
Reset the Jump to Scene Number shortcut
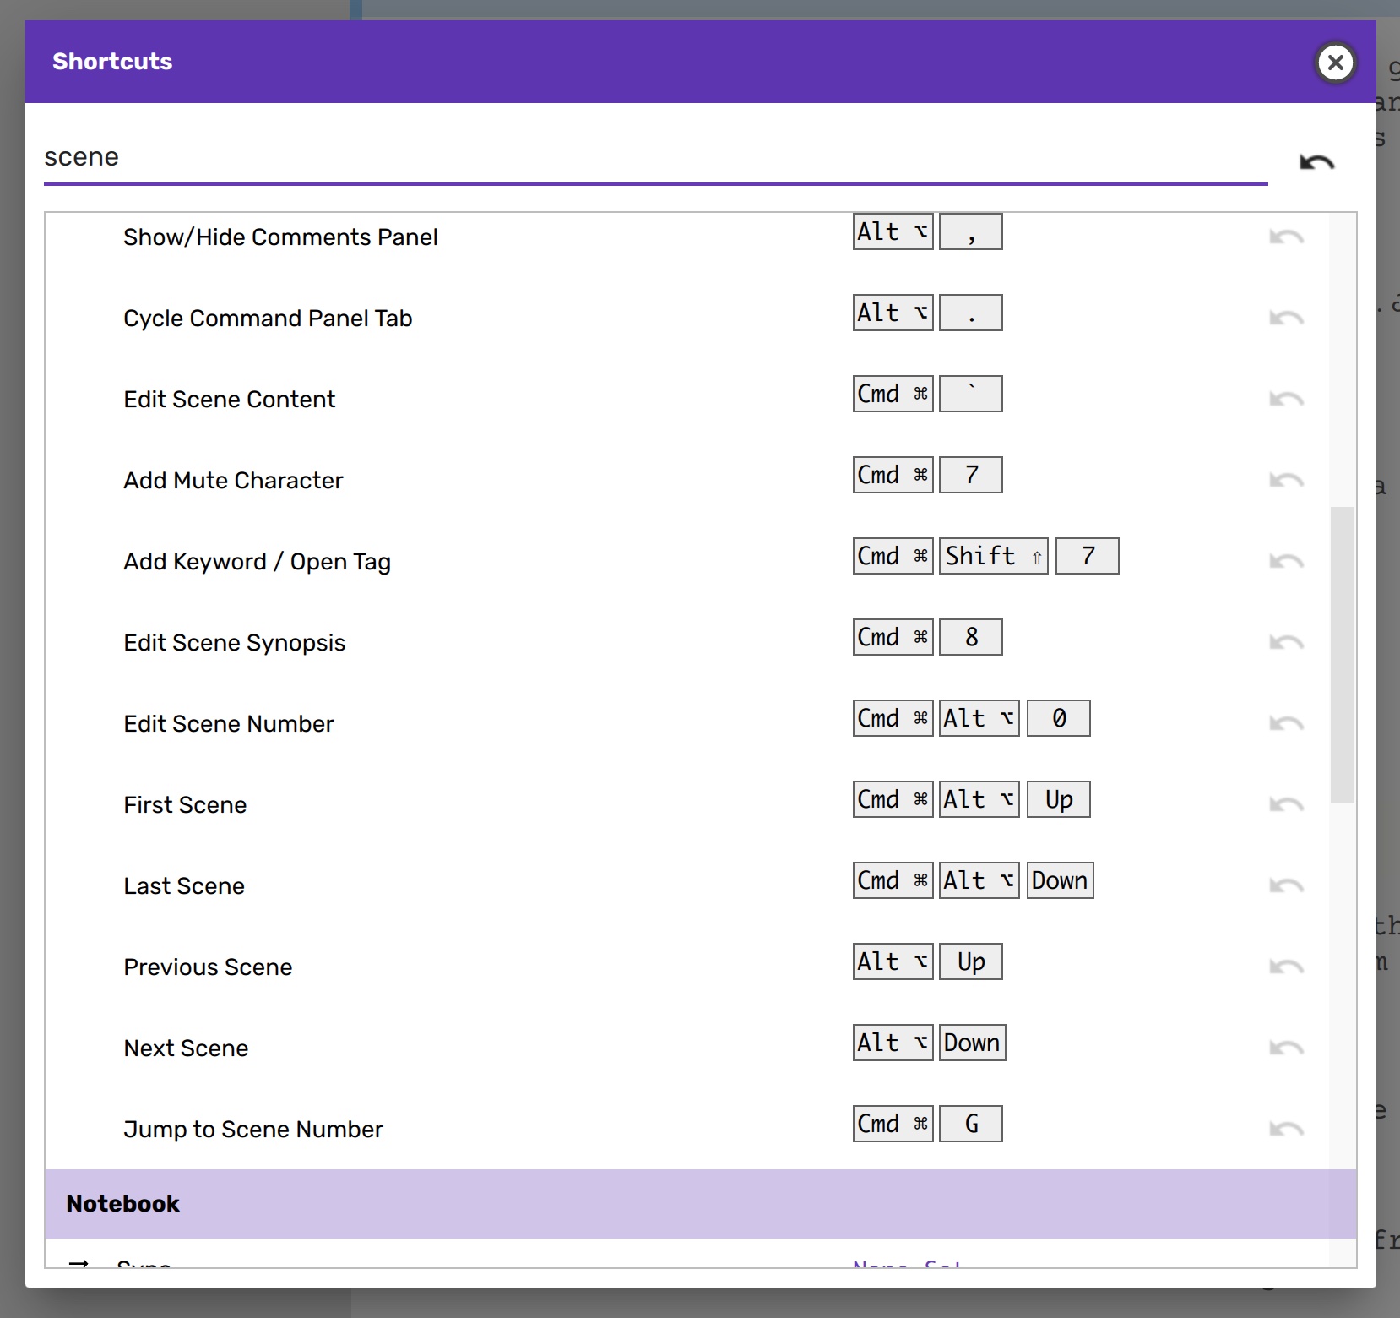tap(1286, 1130)
